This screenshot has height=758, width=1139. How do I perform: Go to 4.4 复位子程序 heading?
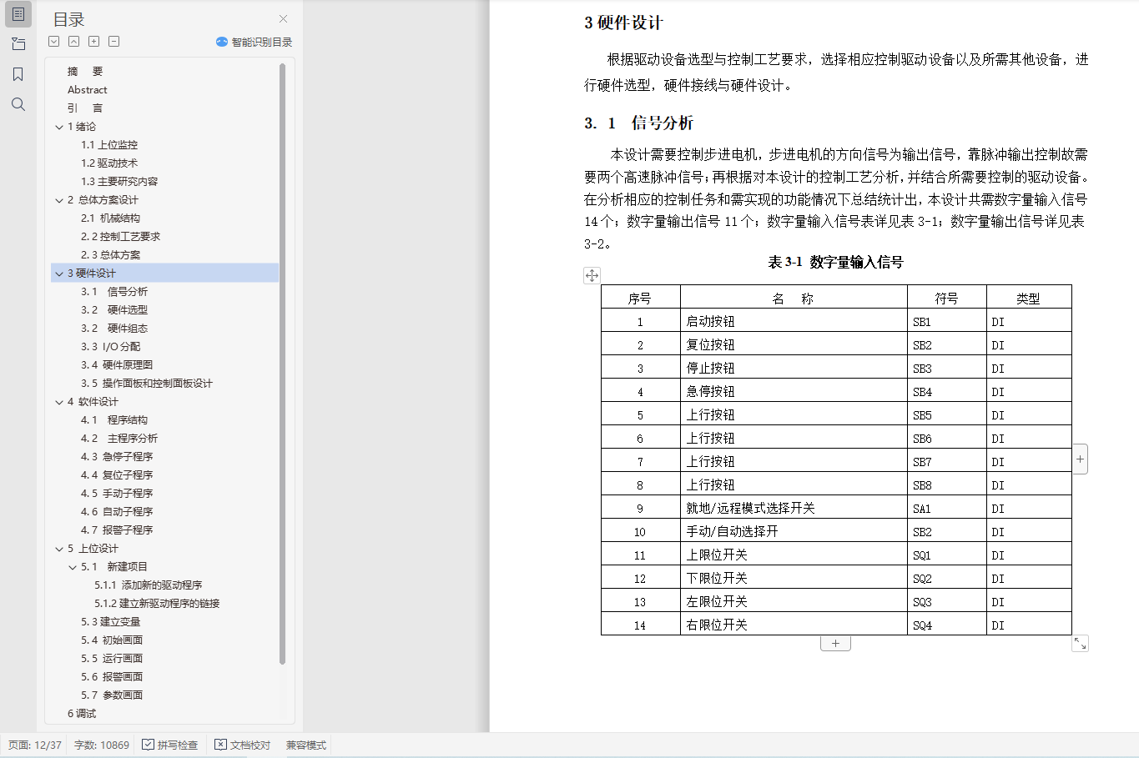[x=117, y=475]
